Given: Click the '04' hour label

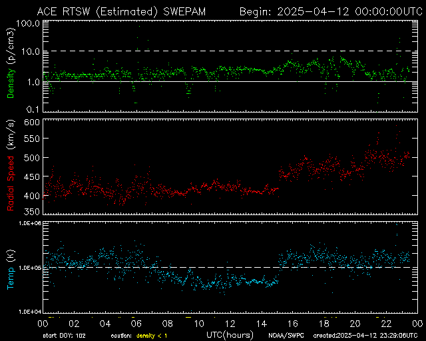Looking at the screenshot, I should point(105,324).
